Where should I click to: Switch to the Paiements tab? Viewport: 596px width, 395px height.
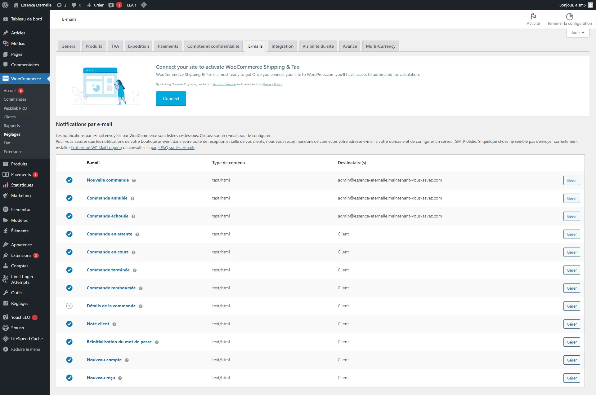click(168, 46)
